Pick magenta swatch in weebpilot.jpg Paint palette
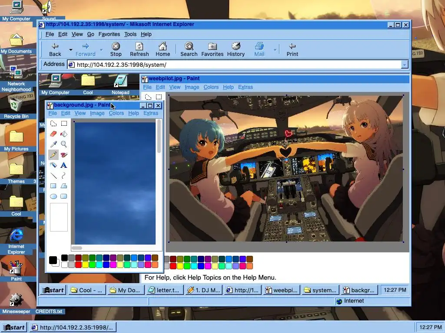This screenshot has height=333, width=445. pyautogui.click(x=208, y=266)
